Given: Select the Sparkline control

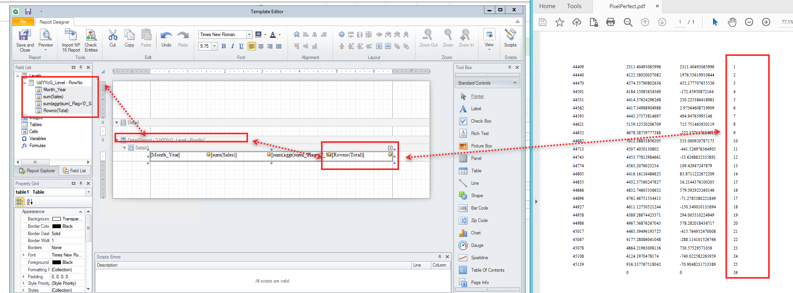Looking at the screenshot, I should click(479, 258).
